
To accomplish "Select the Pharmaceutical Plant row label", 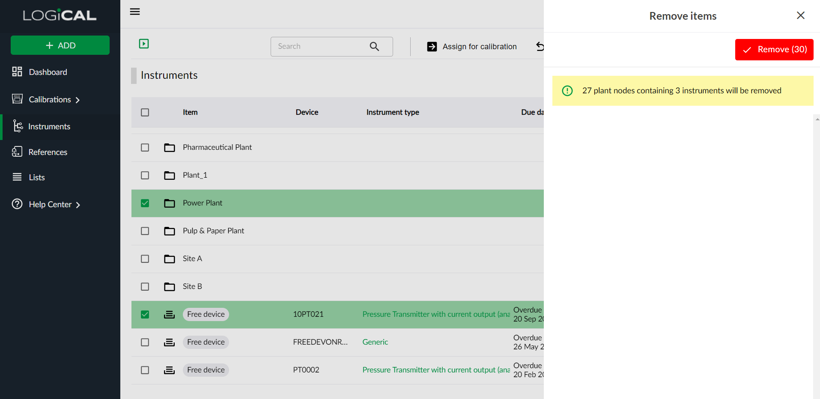I will 217,147.
